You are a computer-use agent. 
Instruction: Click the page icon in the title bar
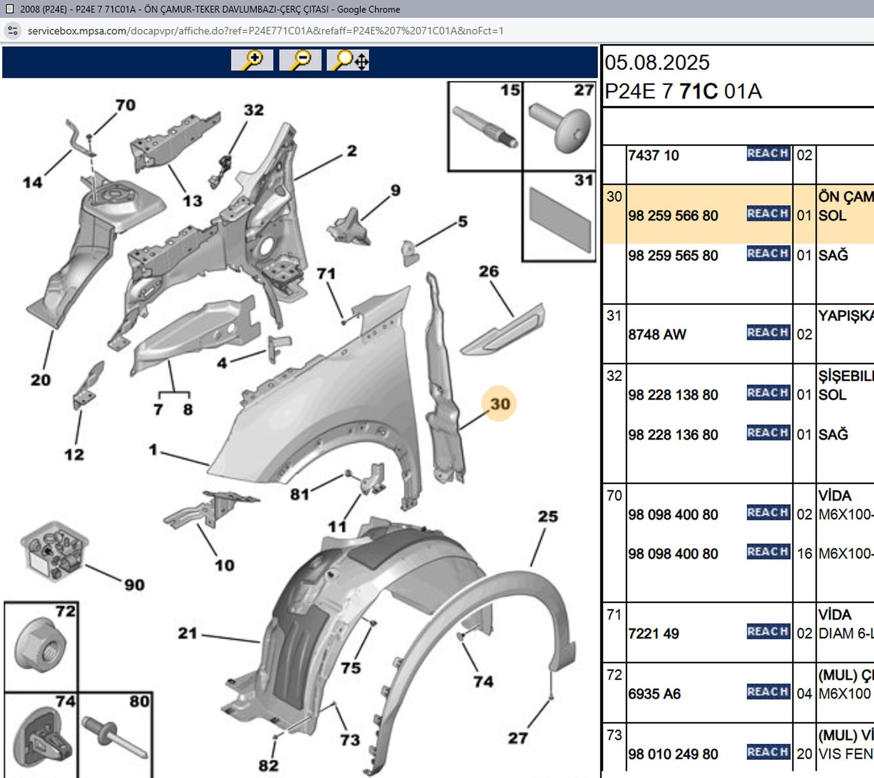point(9,9)
